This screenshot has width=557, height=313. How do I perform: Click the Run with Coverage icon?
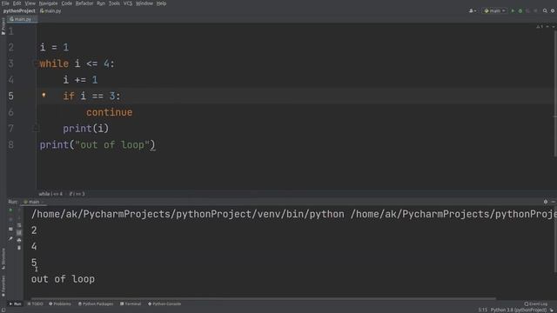click(528, 11)
